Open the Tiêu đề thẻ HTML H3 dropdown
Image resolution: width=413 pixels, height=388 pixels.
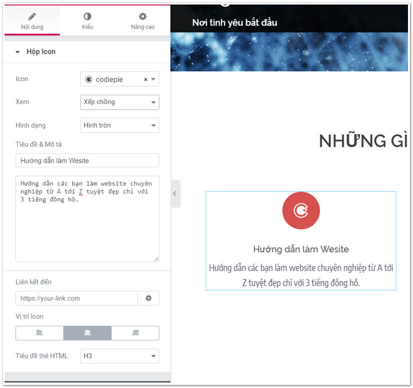(x=120, y=356)
